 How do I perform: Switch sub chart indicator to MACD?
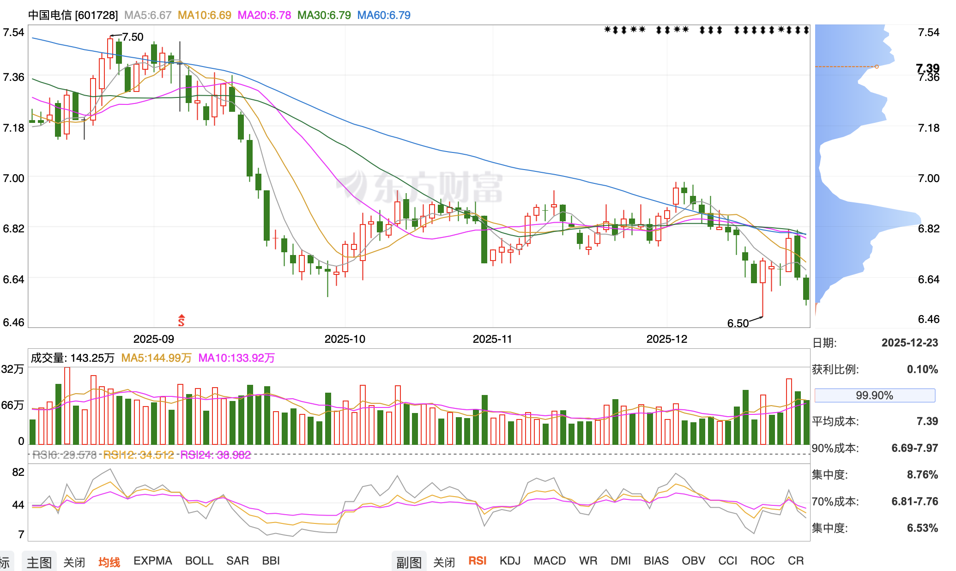point(550,561)
